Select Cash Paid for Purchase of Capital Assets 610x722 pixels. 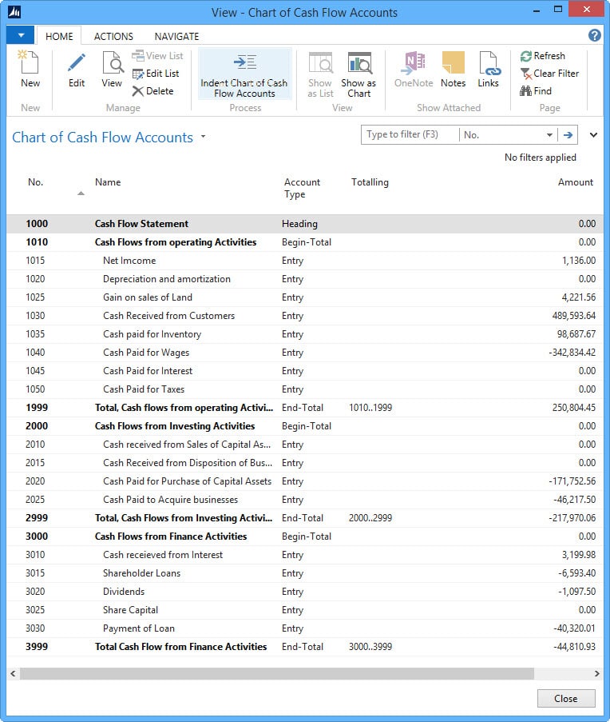(x=305, y=481)
